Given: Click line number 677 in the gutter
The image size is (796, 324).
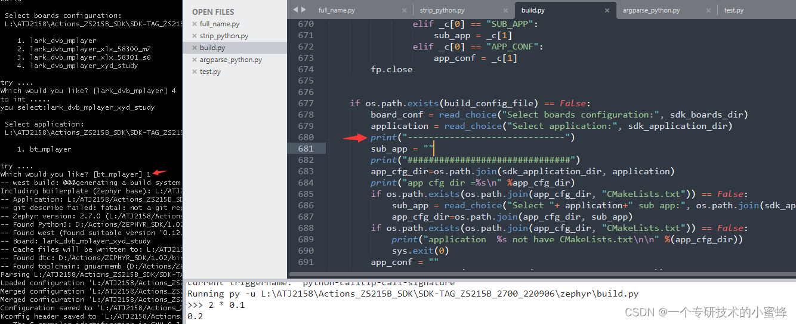Looking at the screenshot, I should [306, 103].
